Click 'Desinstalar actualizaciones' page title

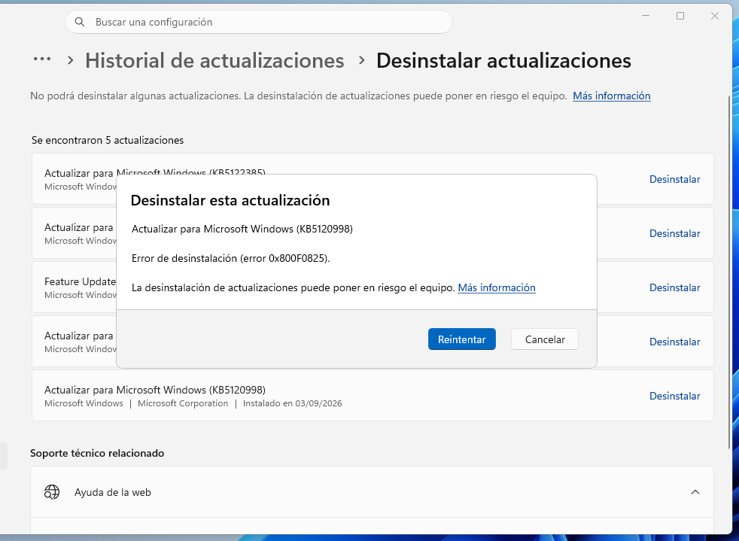[x=503, y=61]
